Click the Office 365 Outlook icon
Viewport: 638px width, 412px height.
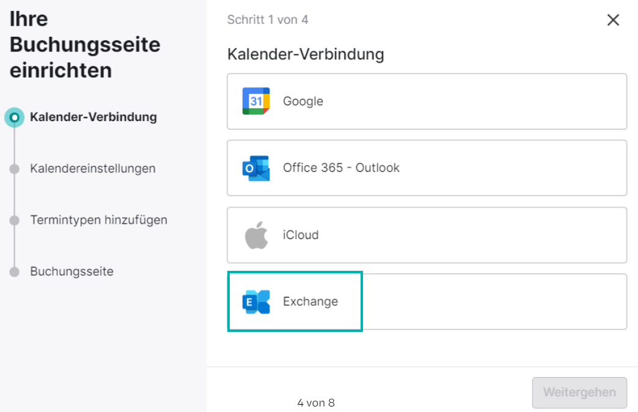pos(256,167)
